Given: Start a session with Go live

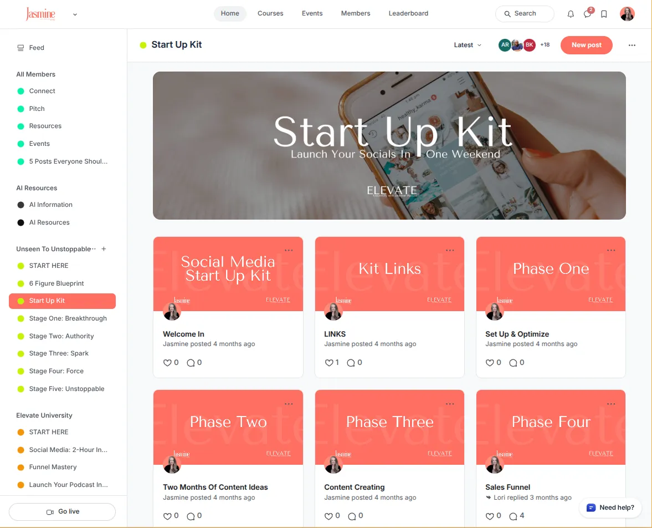Looking at the screenshot, I should pos(63,512).
